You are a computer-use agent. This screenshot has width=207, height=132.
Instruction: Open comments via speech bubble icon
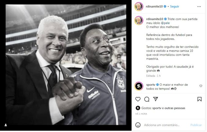[x=147, y=99]
